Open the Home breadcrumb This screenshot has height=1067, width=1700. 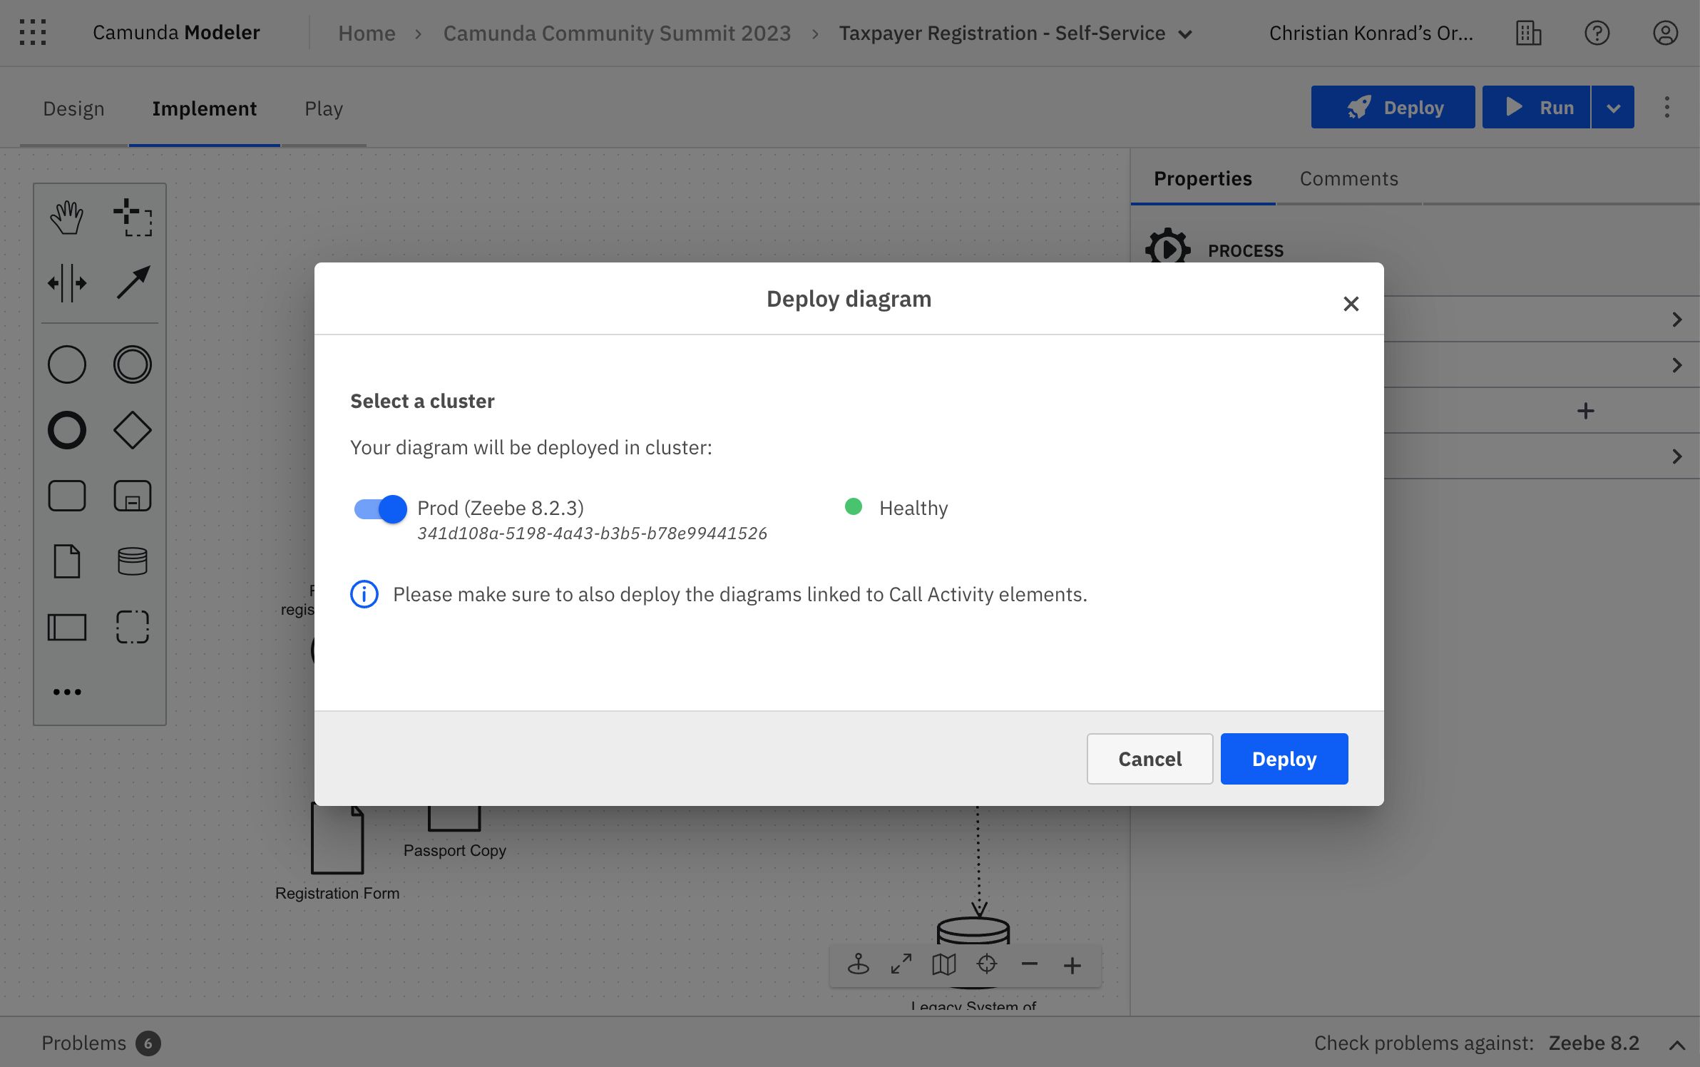[x=367, y=33]
